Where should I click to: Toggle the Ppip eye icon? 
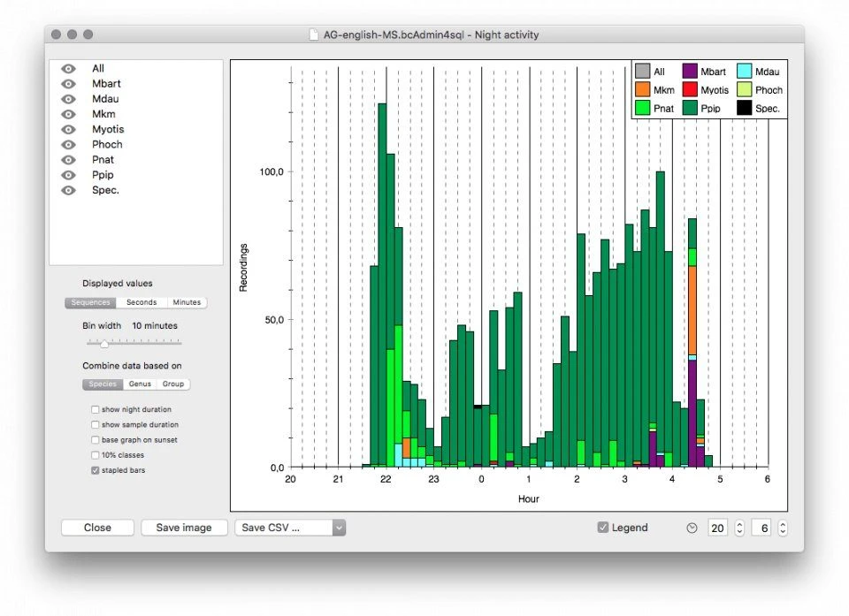click(68, 175)
